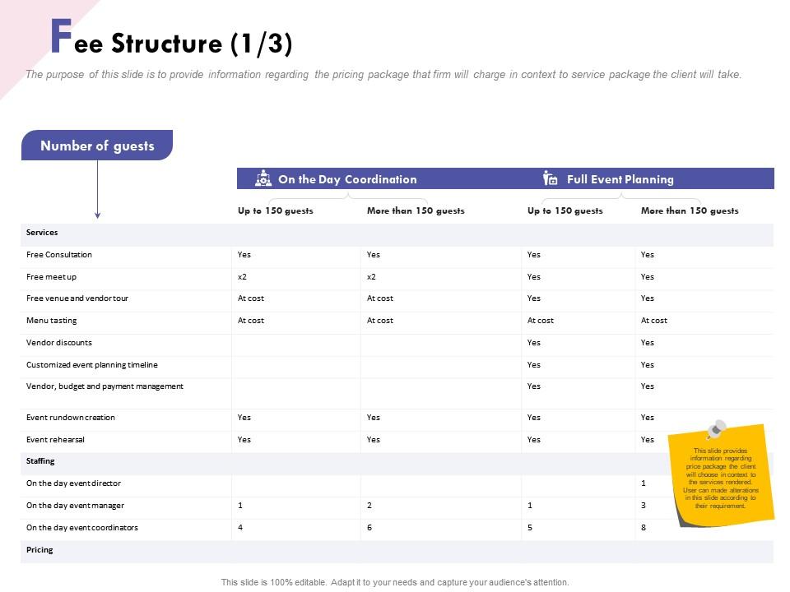Screen dimensions: 790x592
Task: Click the Fee Structure (1/3) title
Action: coord(172,37)
